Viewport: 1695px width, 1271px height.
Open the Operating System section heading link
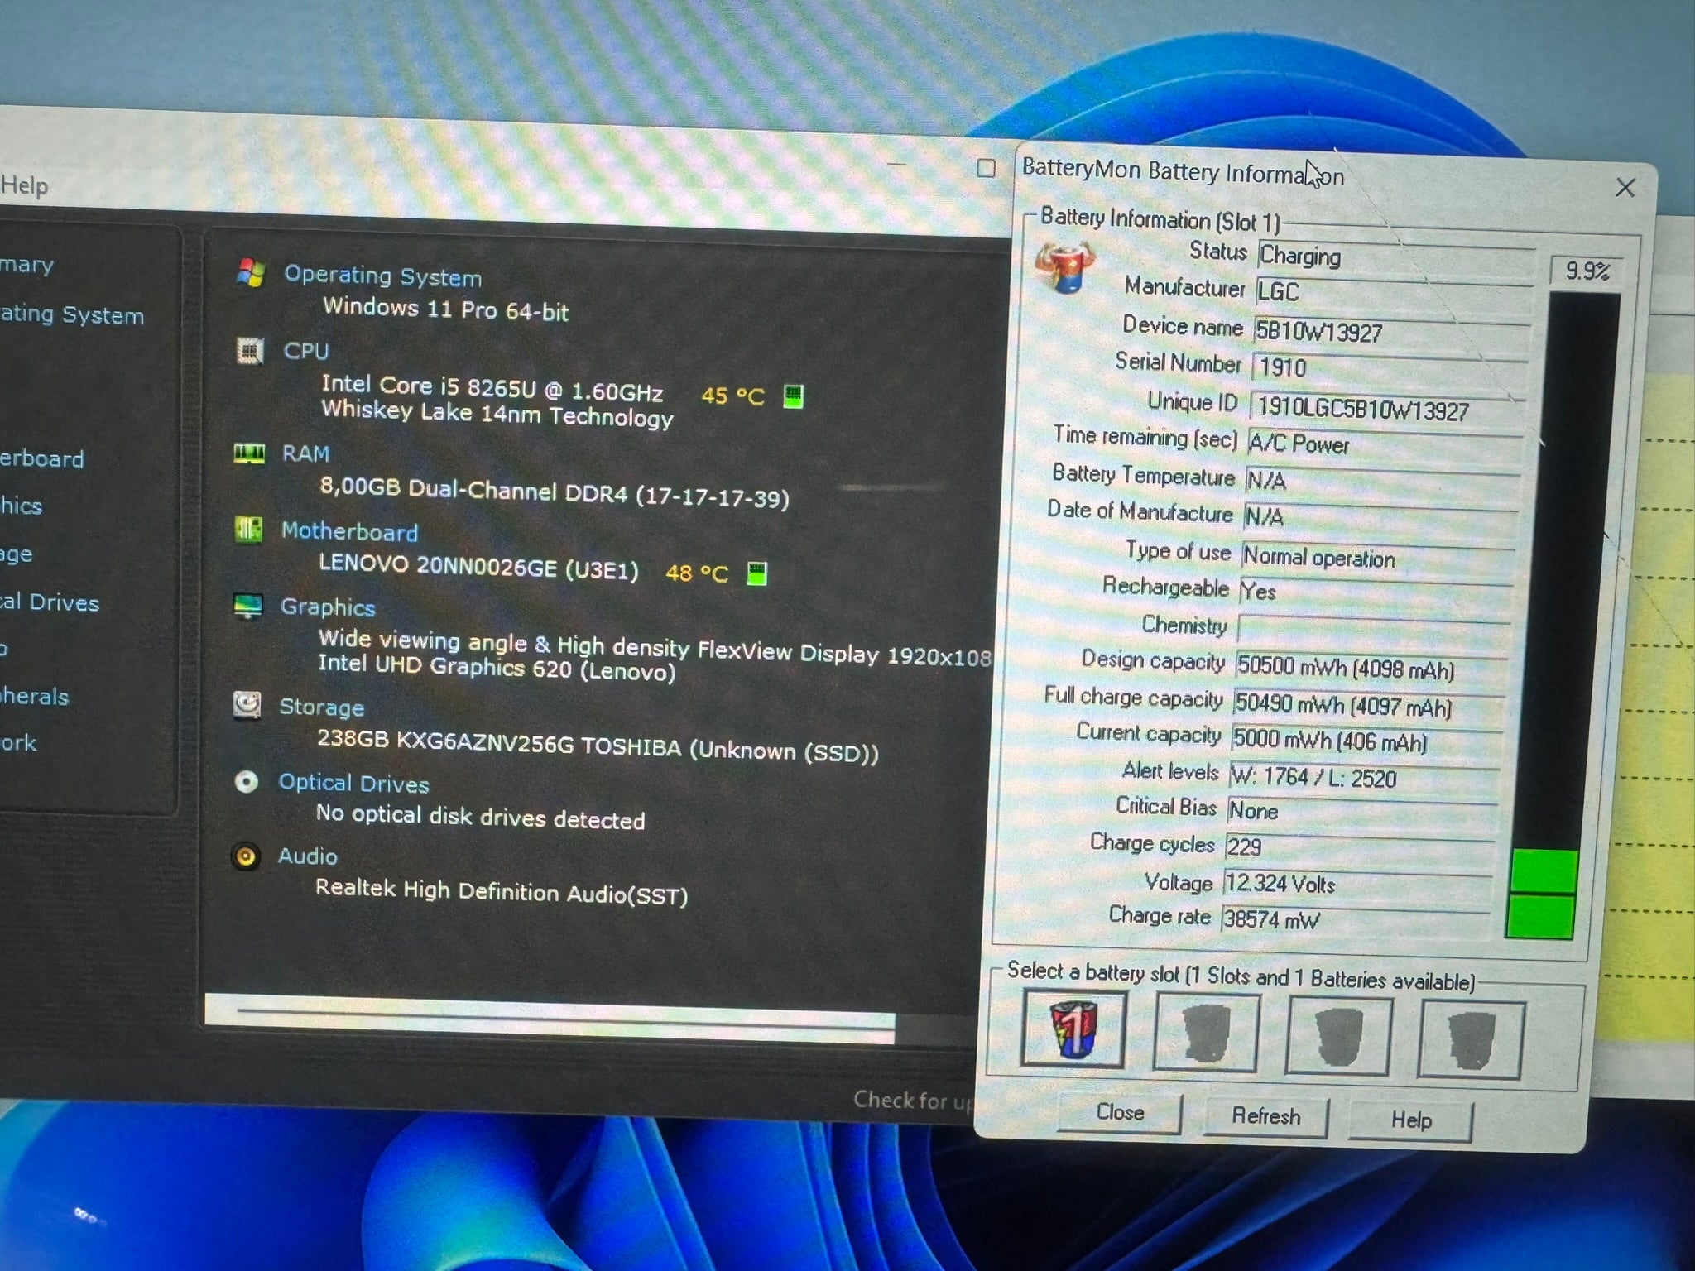click(x=383, y=276)
